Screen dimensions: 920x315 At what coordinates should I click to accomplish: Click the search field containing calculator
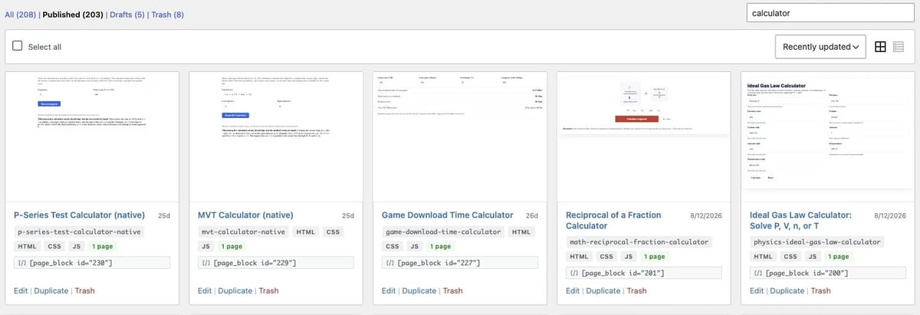[830, 13]
